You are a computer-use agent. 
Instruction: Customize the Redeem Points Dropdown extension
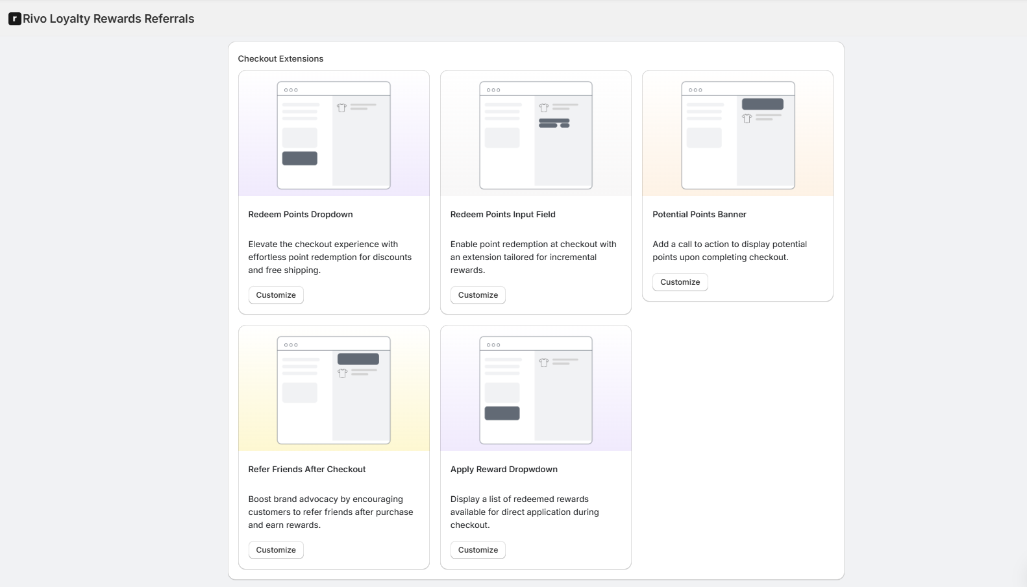(276, 295)
